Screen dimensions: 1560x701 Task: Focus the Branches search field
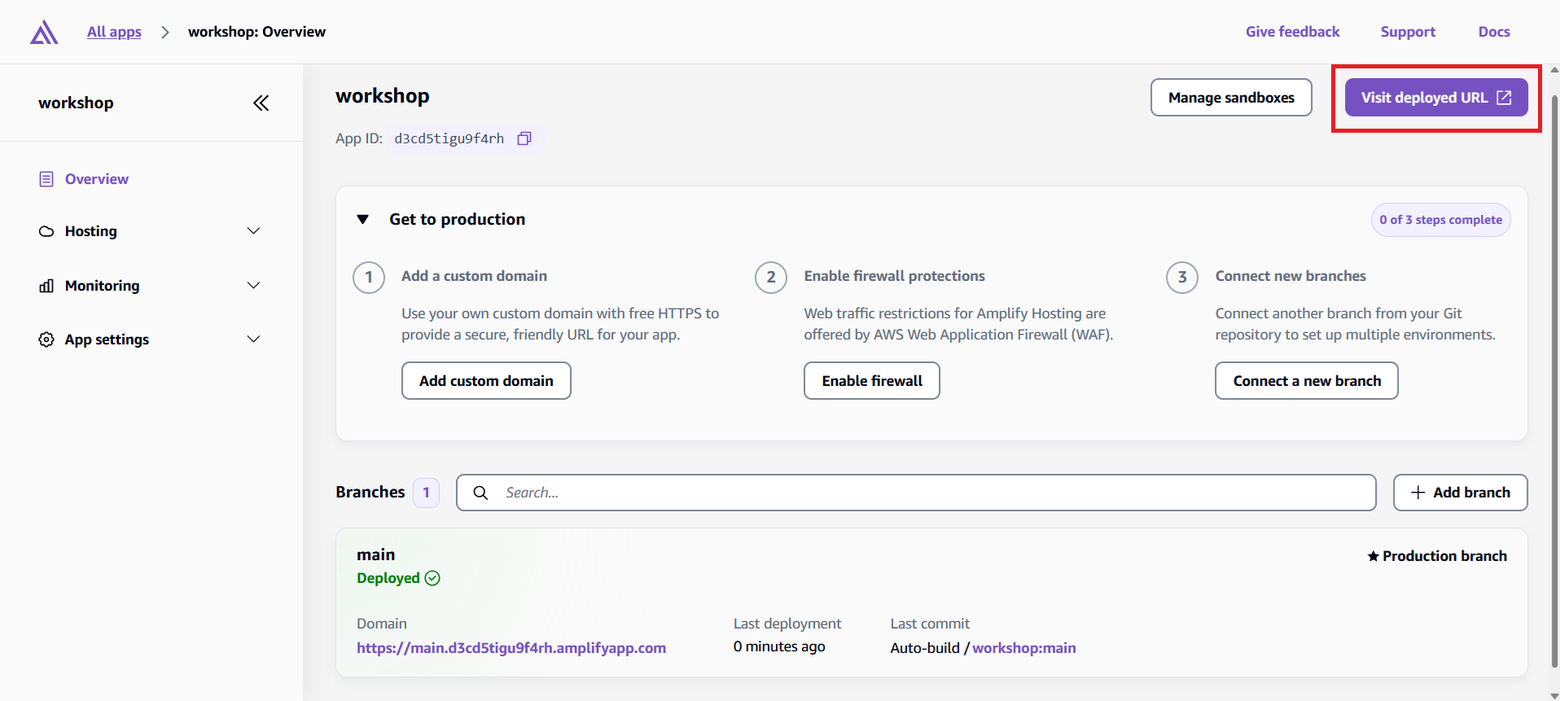(916, 493)
